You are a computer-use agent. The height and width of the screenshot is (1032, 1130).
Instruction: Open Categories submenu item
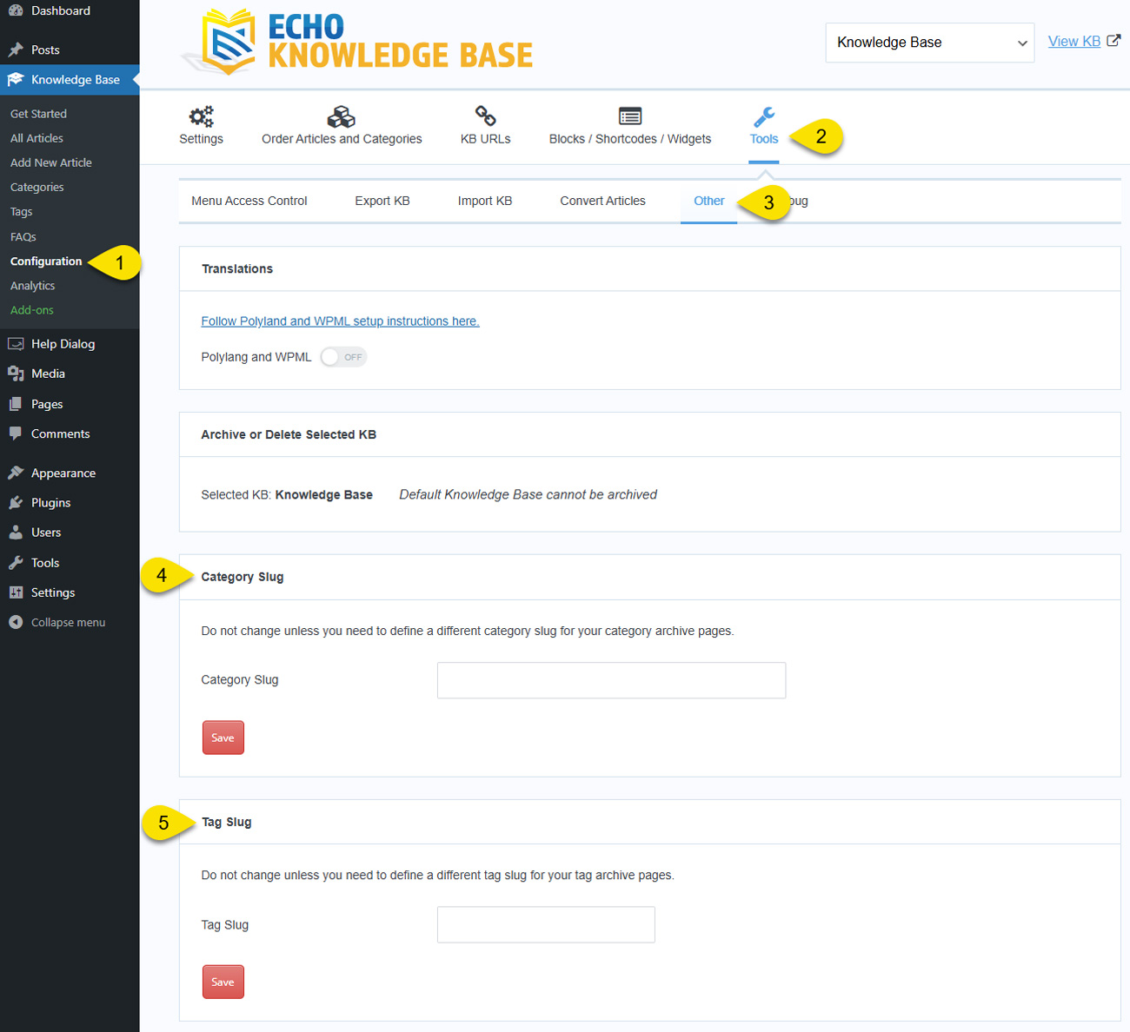(x=37, y=187)
